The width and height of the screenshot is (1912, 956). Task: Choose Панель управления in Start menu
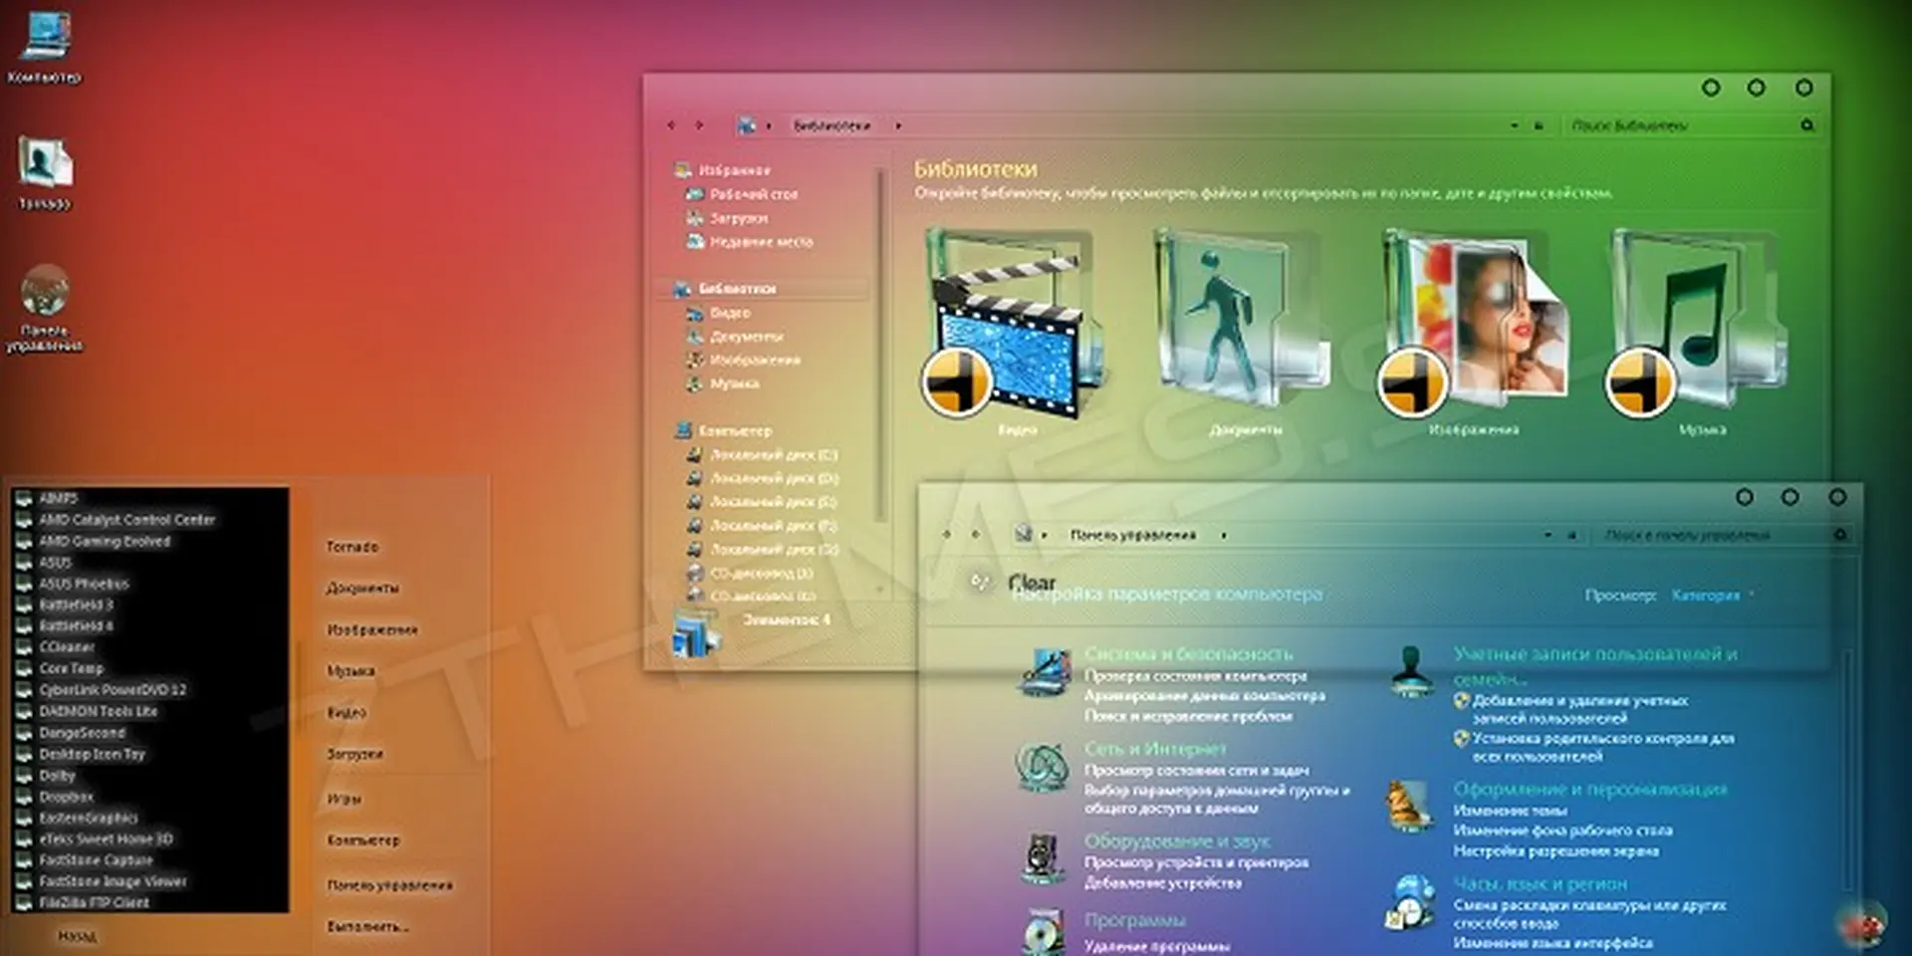tap(389, 884)
